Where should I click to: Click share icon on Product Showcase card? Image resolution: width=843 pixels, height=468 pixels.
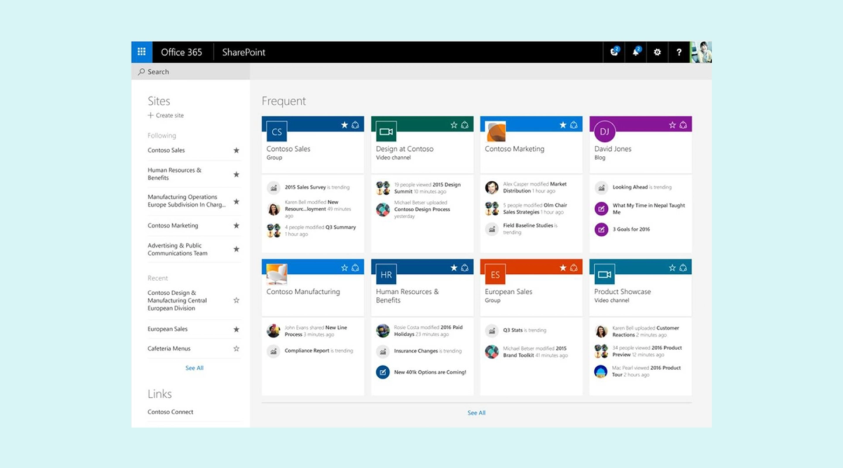click(x=683, y=267)
